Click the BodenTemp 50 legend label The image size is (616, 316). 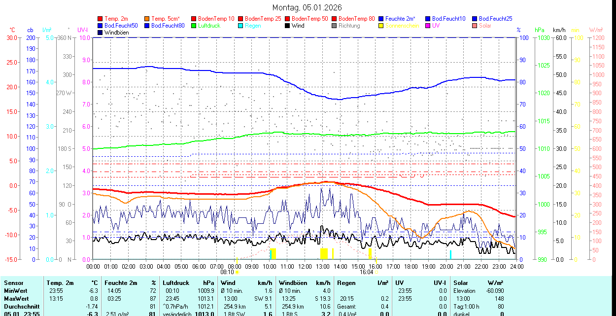(x=309, y=19)
